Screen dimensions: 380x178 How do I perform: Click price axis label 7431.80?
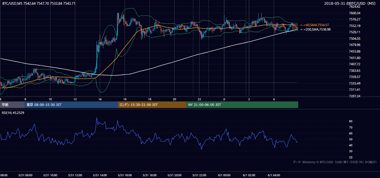click(355, 58)
